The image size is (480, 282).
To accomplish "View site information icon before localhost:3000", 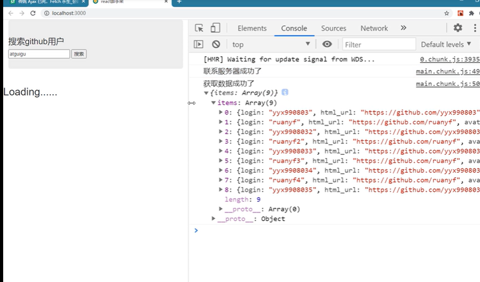I will (47, 13).
